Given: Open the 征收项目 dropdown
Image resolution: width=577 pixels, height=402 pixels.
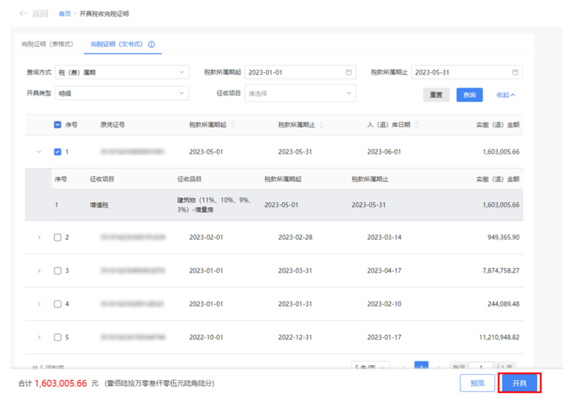Looking at the screenshot, I should (300, 93).
